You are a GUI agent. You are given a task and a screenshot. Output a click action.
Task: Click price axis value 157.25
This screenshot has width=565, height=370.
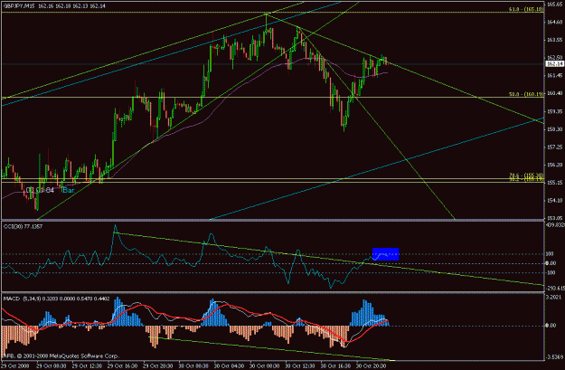click(555, 147)
